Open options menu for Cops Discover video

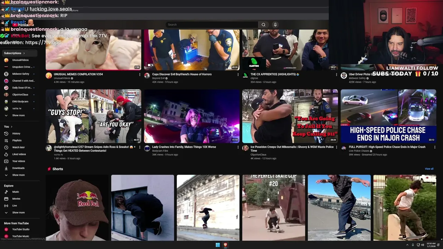pyautogui.click(x=238, y=74)
